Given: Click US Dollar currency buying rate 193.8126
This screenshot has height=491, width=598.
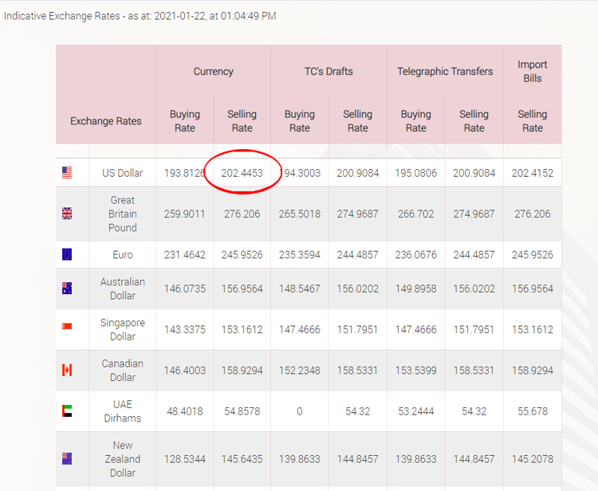Looking at the screenshot, I should click(185, 173).
